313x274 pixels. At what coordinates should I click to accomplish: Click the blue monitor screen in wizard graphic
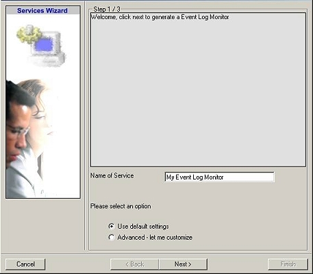click(x=44, y=45)
